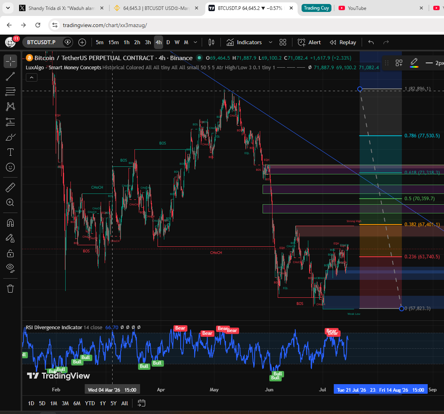Select the YTD date range
The height and width of the screenshot is (414, 444).
[90, 403]
